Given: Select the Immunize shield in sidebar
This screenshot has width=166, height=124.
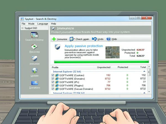Looking at the screenshot, I should 34,58.
